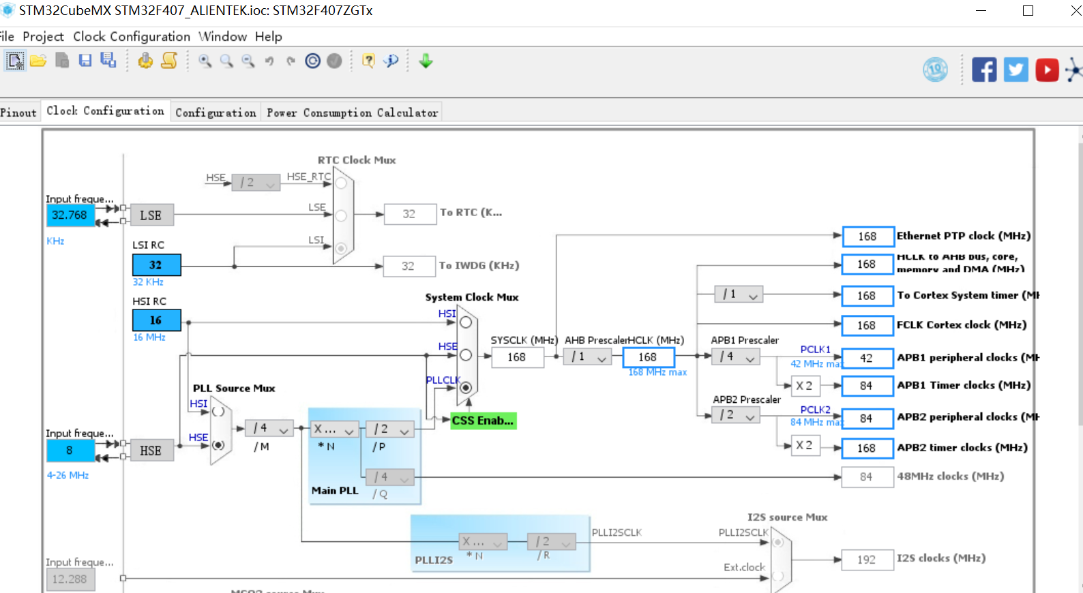The width and height of the screenshot is (1083, 593).
Task: Open the ST Twitter page icon
Action: click(x=1015, y=70)
